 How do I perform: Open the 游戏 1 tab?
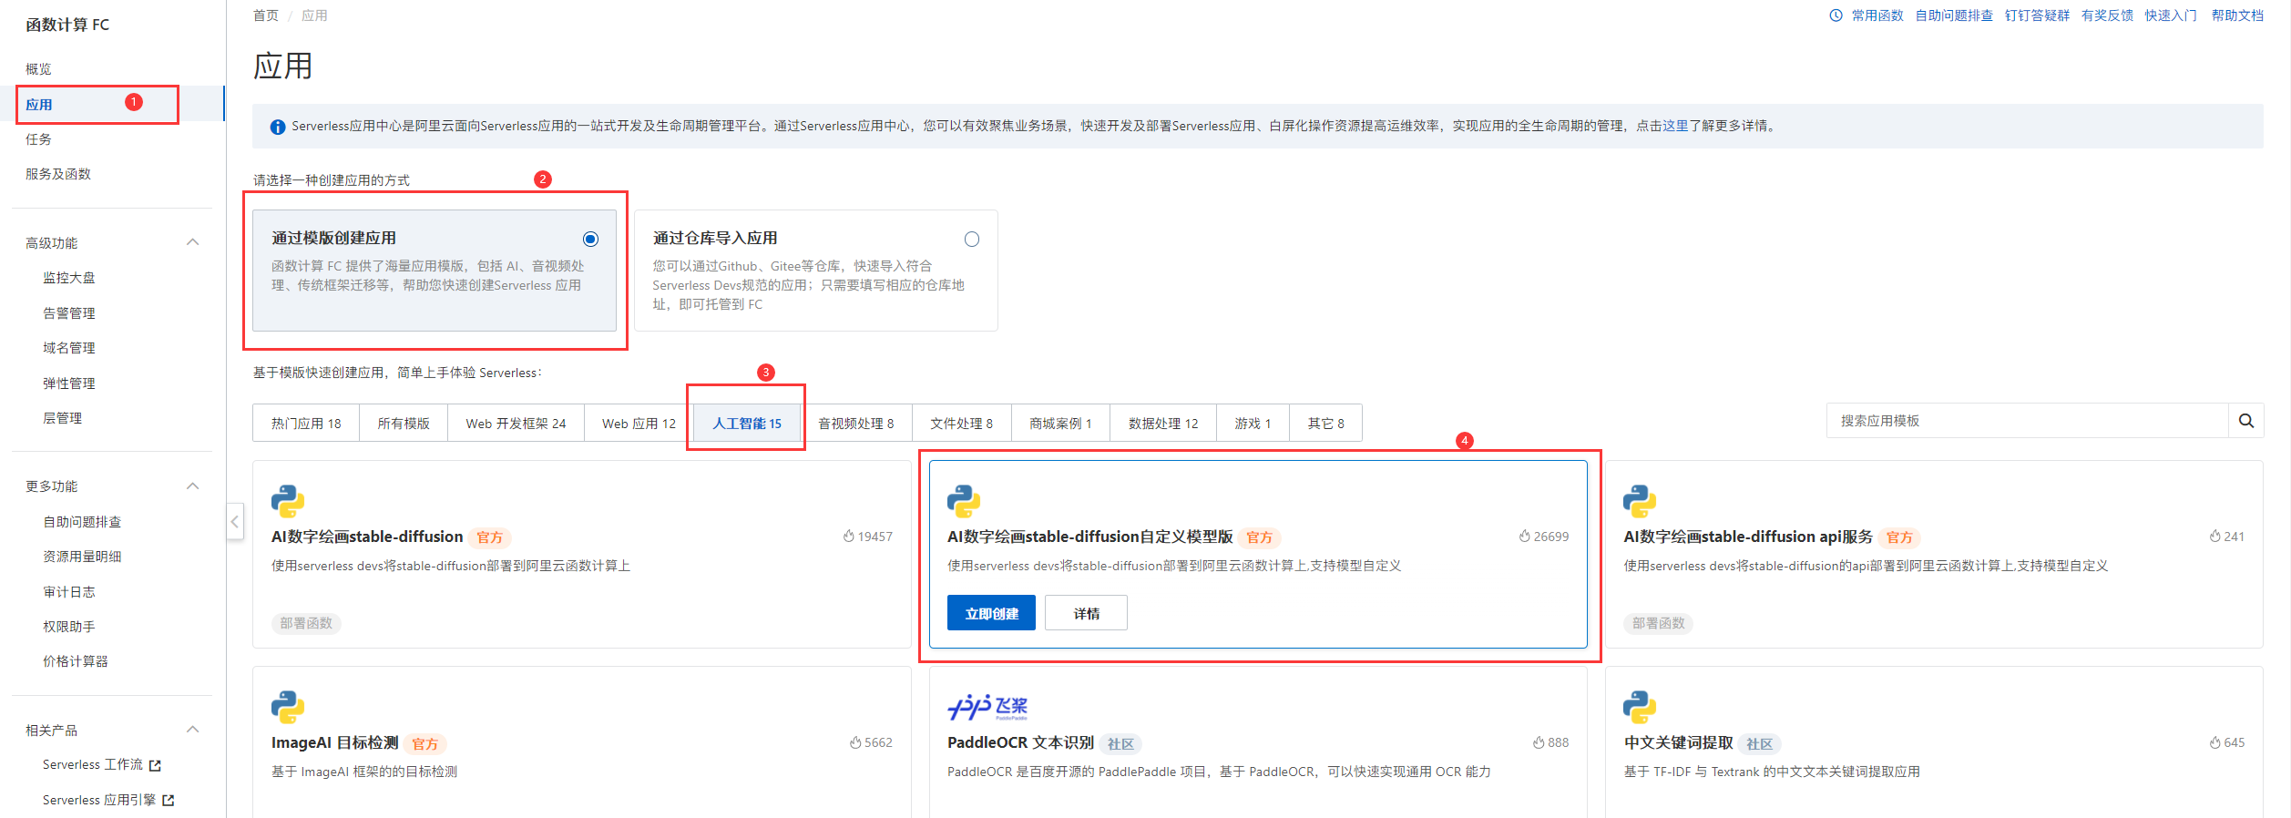[1253, 424]
